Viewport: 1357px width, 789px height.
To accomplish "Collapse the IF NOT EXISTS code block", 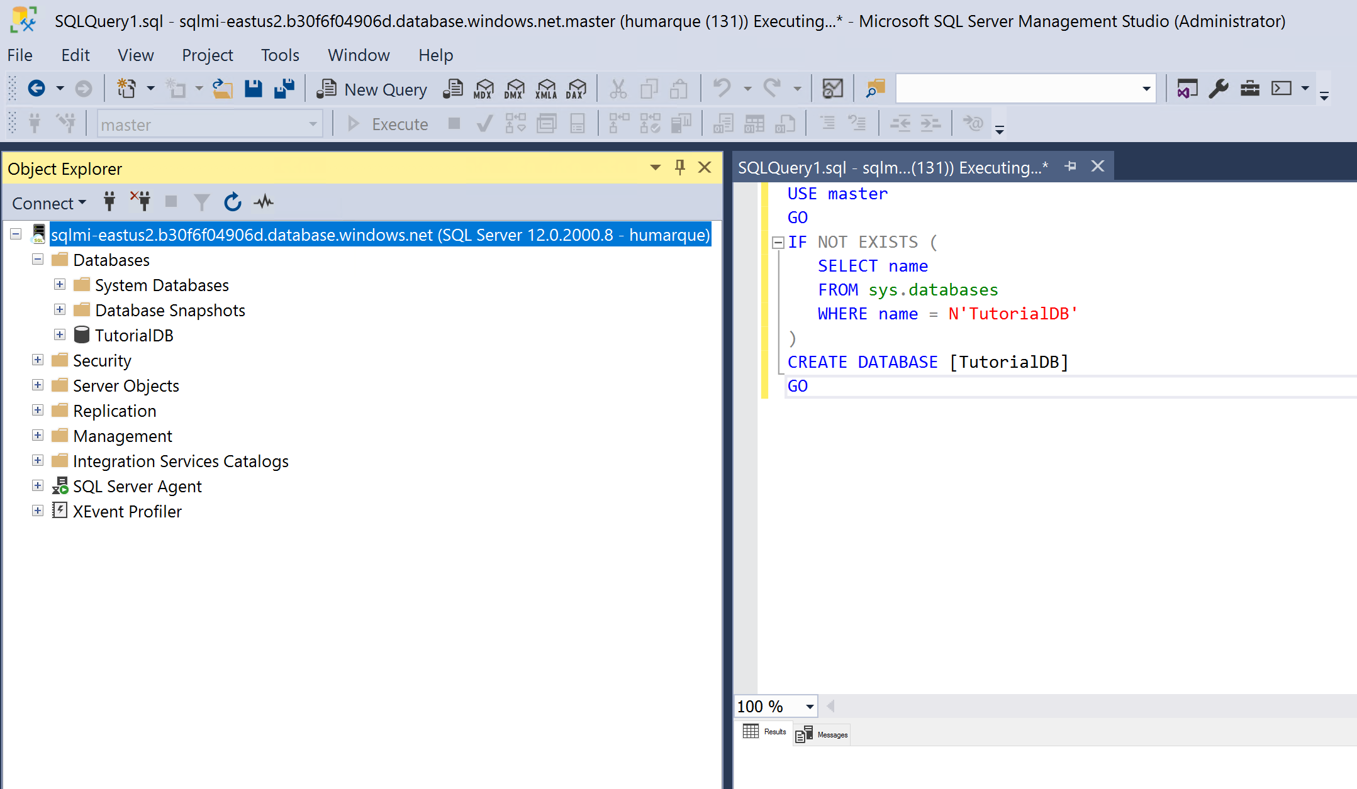I will (x=778, y=242).
